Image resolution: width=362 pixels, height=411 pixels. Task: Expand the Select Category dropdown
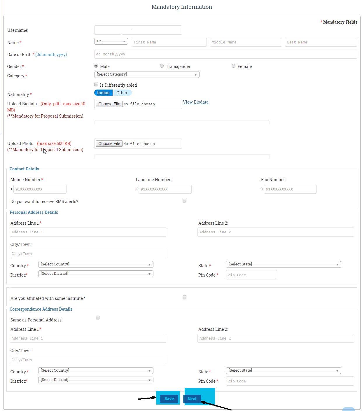click(x=147, y=75)
